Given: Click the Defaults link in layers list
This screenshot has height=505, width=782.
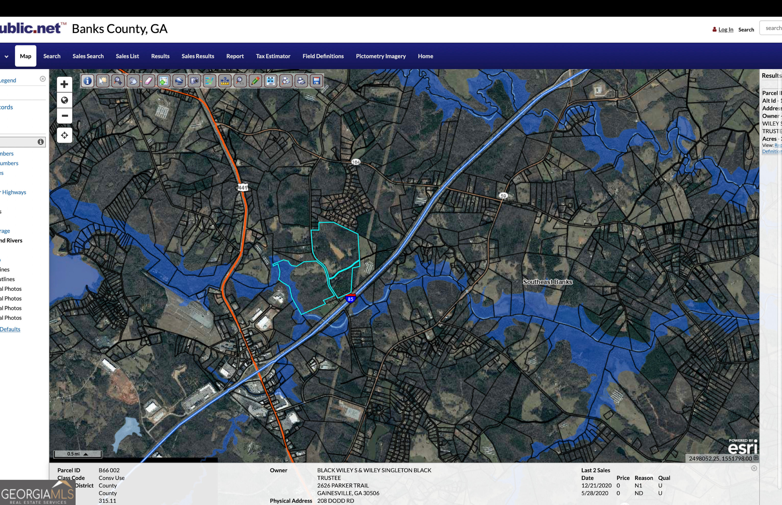Looking at the screenshot, I should (10, 329).
